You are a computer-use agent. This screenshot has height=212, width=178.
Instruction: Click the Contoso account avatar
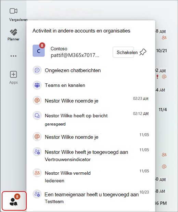coord(39,51)
